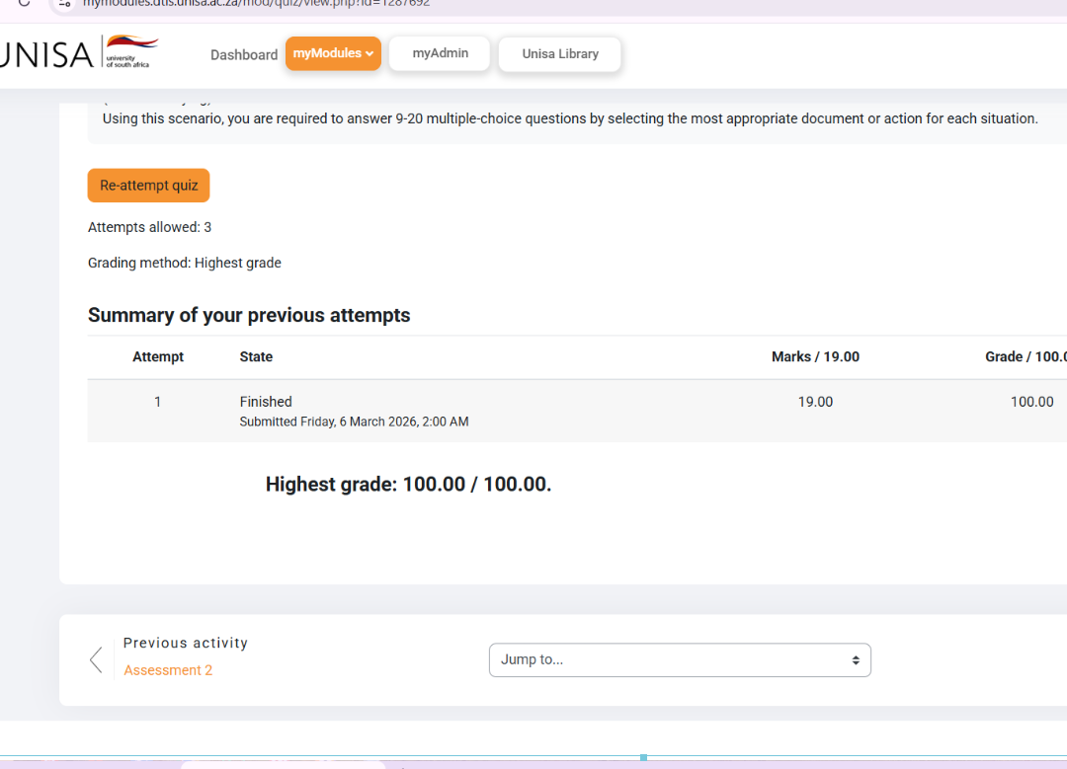The image size is (1067, 769).
Task: Click the Summary of your previous attempts heading
Action: [249, 315]
